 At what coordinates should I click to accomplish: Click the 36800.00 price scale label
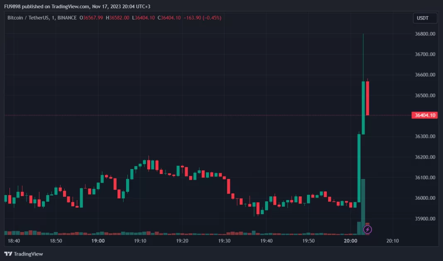point(425,34)
